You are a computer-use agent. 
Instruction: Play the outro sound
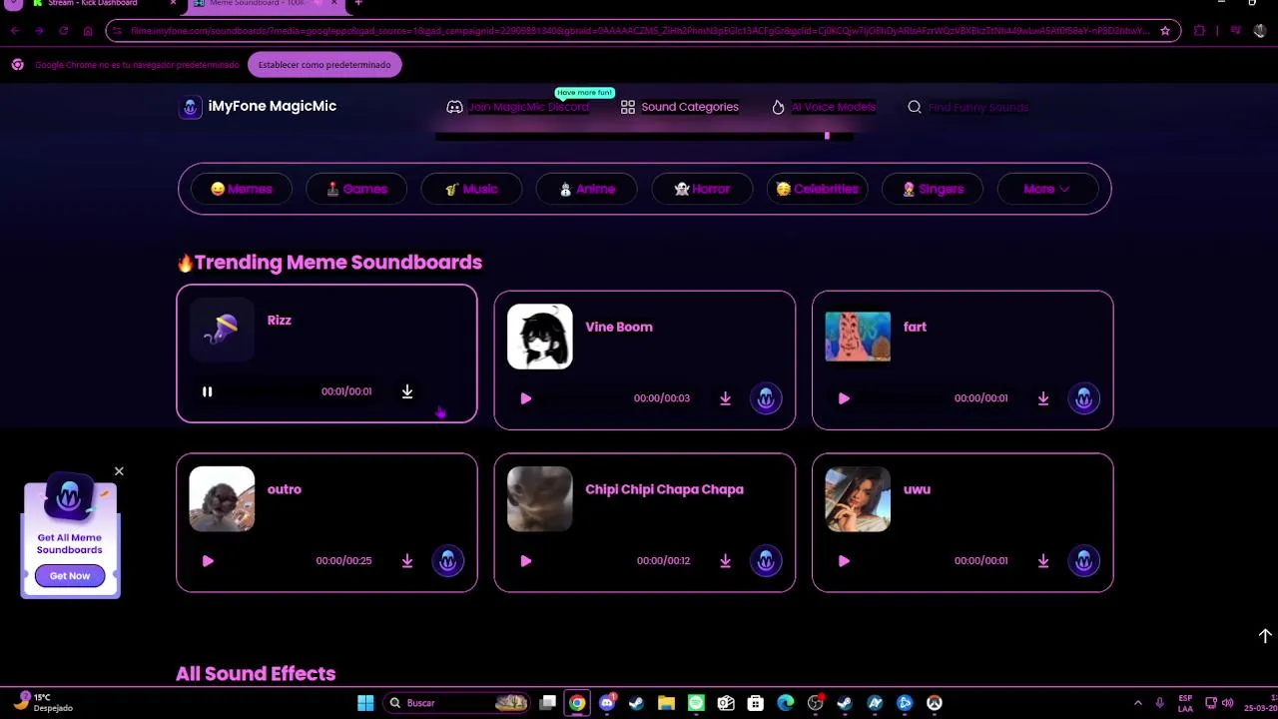(208, 561)
